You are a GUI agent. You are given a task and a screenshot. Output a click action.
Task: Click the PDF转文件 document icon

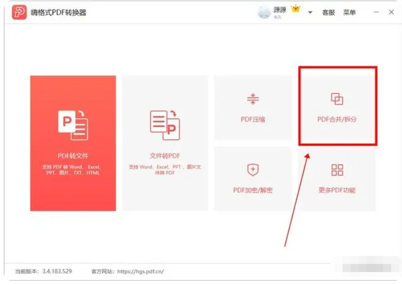click(73, 125)
